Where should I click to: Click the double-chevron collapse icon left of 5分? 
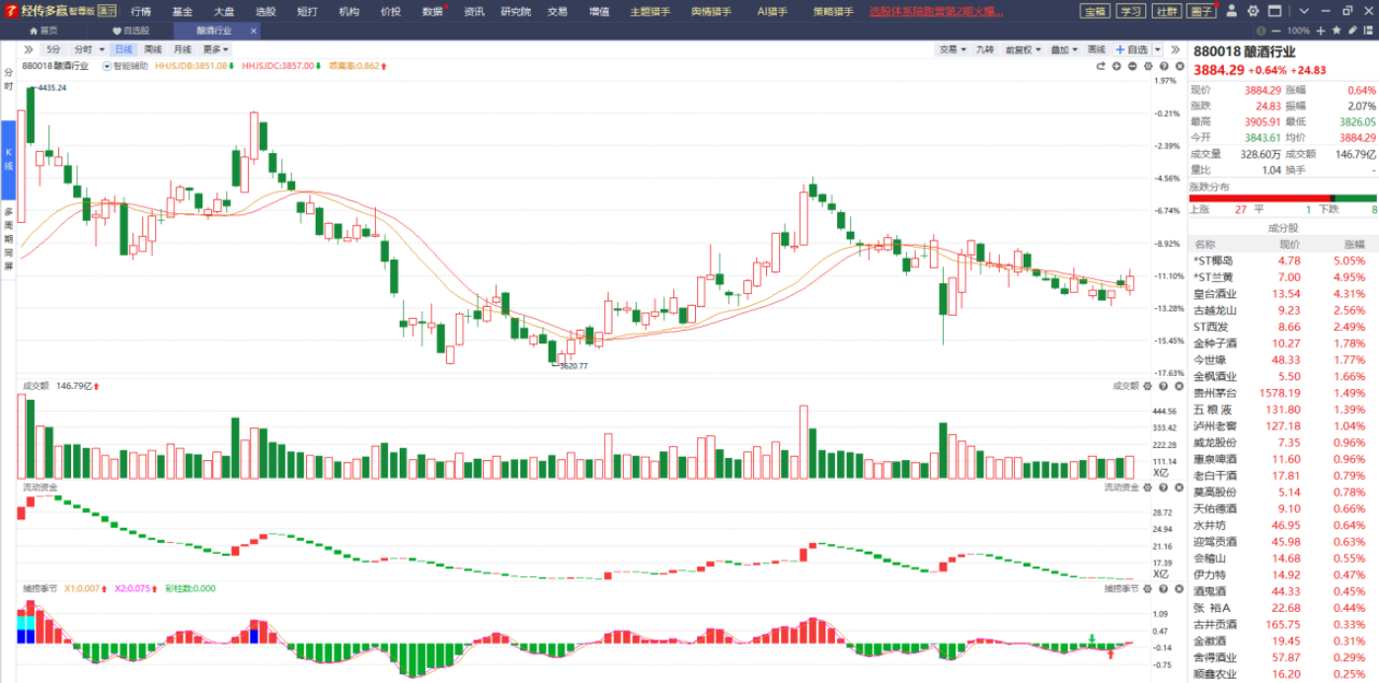point(30,49)
